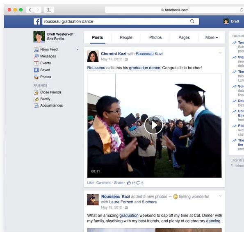Switch to the Posts tab

point(98,37)
